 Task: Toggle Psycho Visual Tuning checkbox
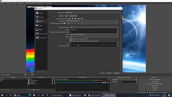70,41
